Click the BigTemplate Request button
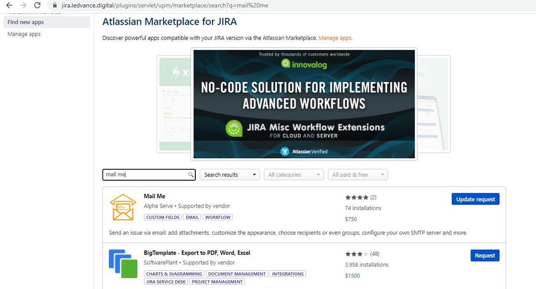Viewport: 536px width, 289px height. [x=484, y=256]
